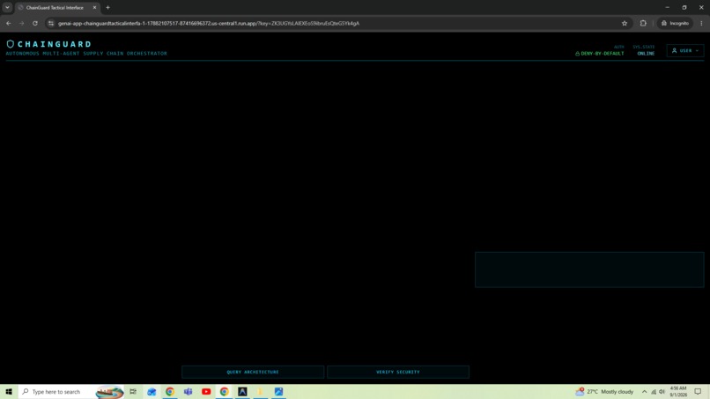Open the weather widget showing Mostly cloudy

pyautogui.click(x=604, y=392)
